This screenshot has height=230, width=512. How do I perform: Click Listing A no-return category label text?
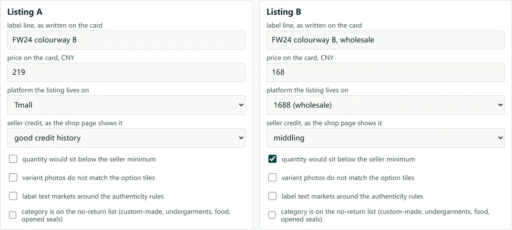click(x=126, y=215)
